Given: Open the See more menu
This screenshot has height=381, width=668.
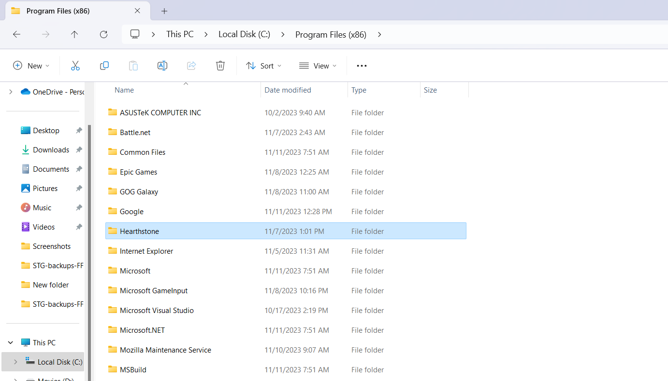Looking at the screenshot, I should click(x=361, y=65).
